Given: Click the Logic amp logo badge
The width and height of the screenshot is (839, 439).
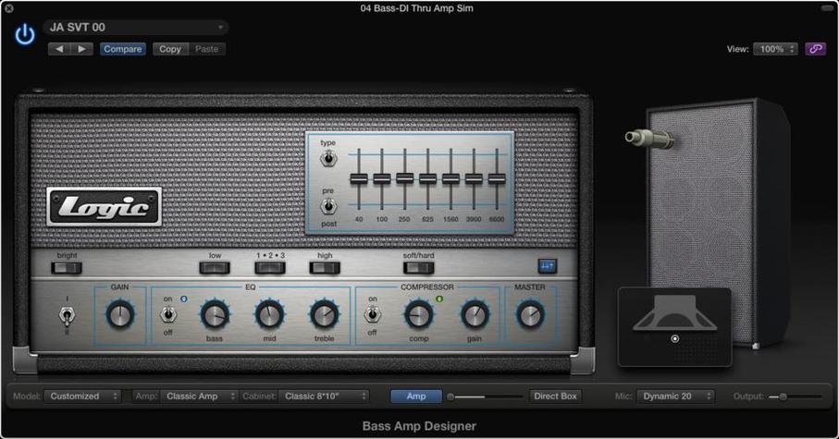Looking at the screenshot, I should click(x=104, y=207).
